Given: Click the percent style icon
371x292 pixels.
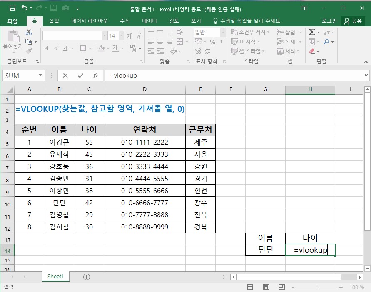Looking at the screenshot, I should pyautogui.click(x=212, y=42).
